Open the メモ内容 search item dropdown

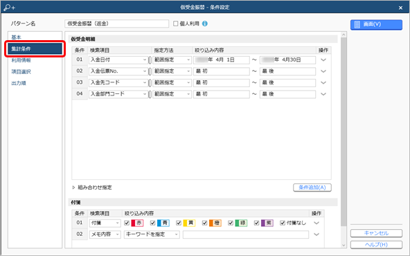pos(105,235)
